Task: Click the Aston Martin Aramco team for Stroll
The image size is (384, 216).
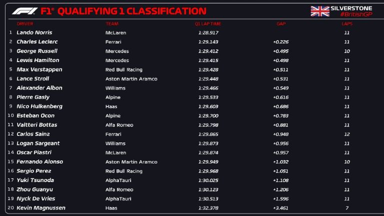Action: pos(131,79)
